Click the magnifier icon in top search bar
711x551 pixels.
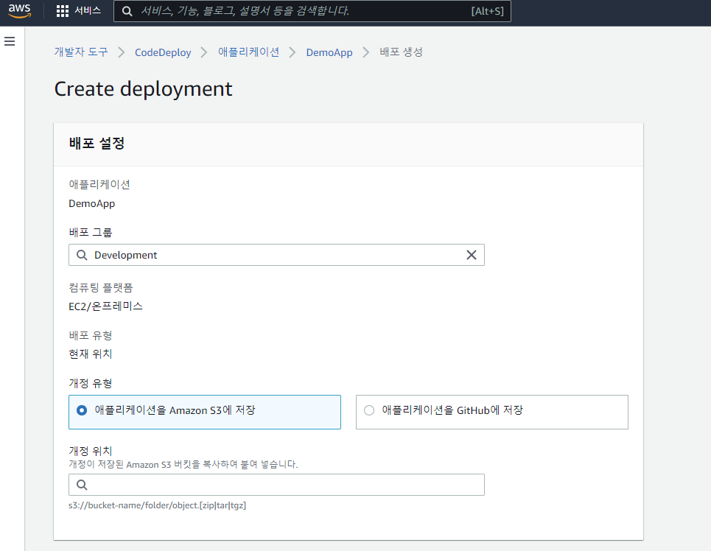pyautogui.click(x=127, y=11)
